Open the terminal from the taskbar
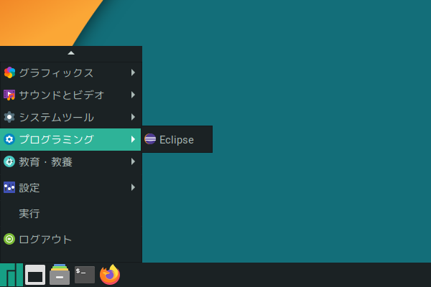The height and width of the screenshot is (287, 431). (85, 275)
